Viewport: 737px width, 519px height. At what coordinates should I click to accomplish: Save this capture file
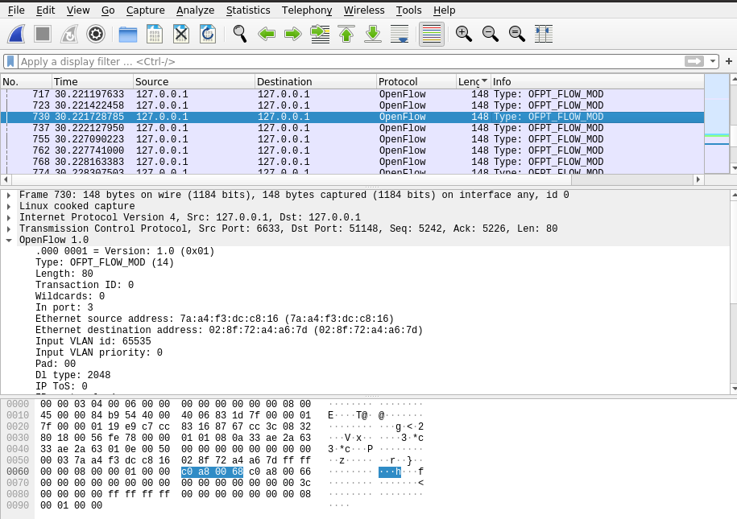pos(155,34)
